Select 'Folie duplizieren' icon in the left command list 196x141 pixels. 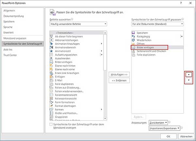(x=51, y=84)
